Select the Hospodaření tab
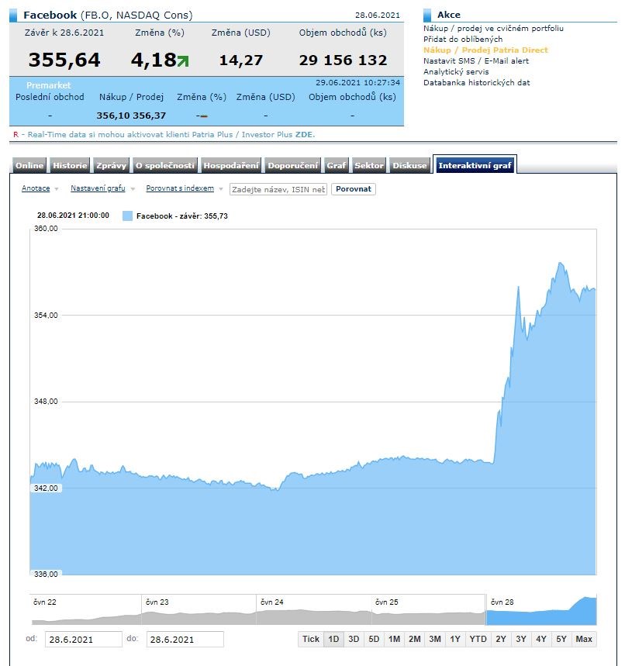This screenshot has width=625, height=666. [231, 165]
